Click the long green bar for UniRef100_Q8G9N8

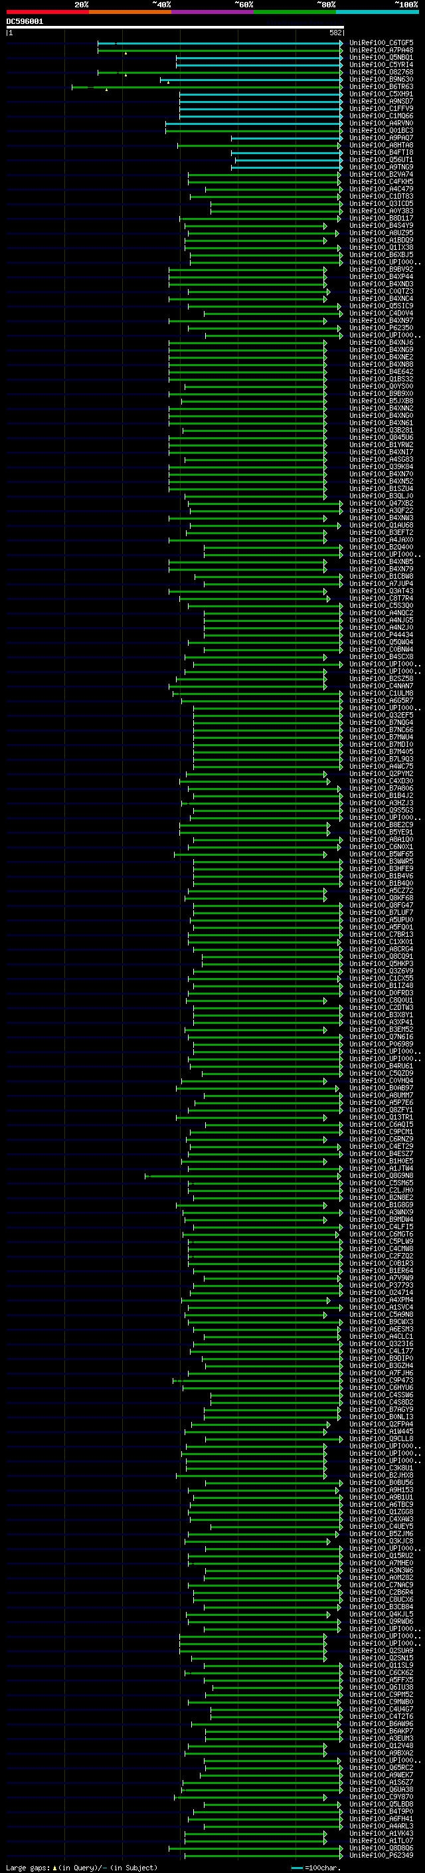[243, 1176]
